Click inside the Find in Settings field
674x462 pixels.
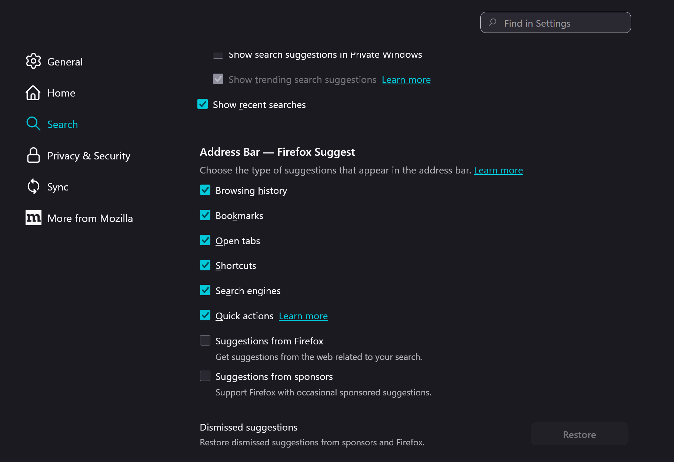(x=555, y=23)
